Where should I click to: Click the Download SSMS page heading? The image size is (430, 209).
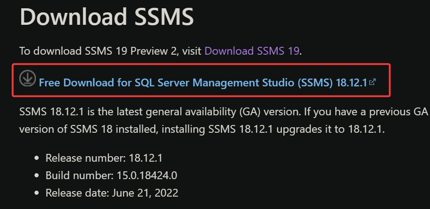107,17
